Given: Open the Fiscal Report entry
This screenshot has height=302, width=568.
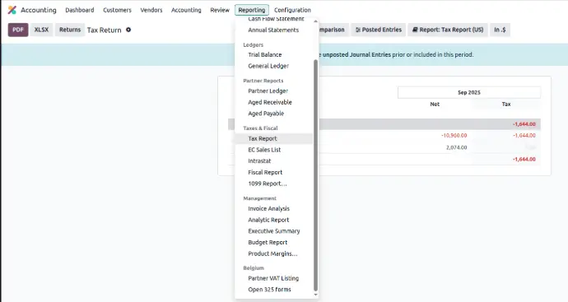Looking at the screenshot, I should click(x=265, y=172).
